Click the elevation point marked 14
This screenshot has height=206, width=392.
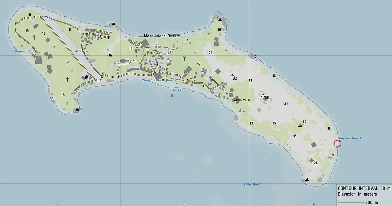tap(130, 49)
